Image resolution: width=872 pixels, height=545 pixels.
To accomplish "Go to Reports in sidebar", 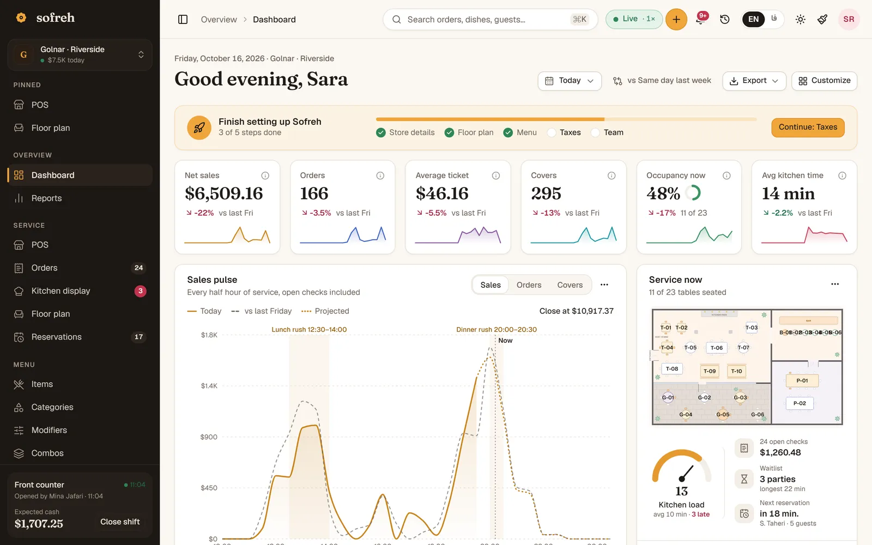I will [x=80, y=198].
